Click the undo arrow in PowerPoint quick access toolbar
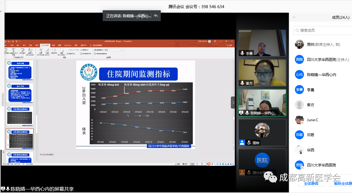This screenshot has height=193, width=352. [x=9, y=42]
